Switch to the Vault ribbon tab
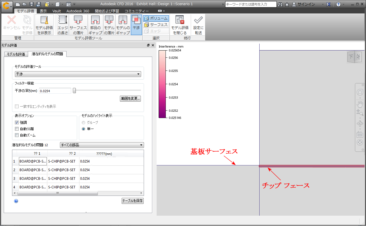This screenshot has width=366, height=226. (x=57, y=11)
